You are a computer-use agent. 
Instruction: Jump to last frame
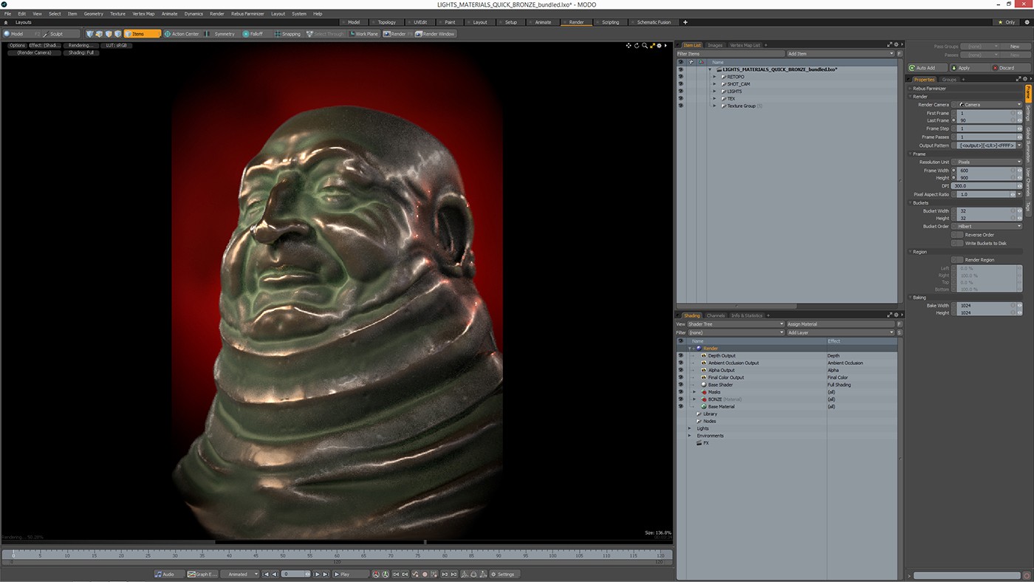pos(326,574)
